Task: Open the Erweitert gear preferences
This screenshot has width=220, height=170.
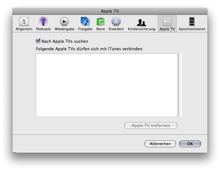Action: [x=116, y=24]
